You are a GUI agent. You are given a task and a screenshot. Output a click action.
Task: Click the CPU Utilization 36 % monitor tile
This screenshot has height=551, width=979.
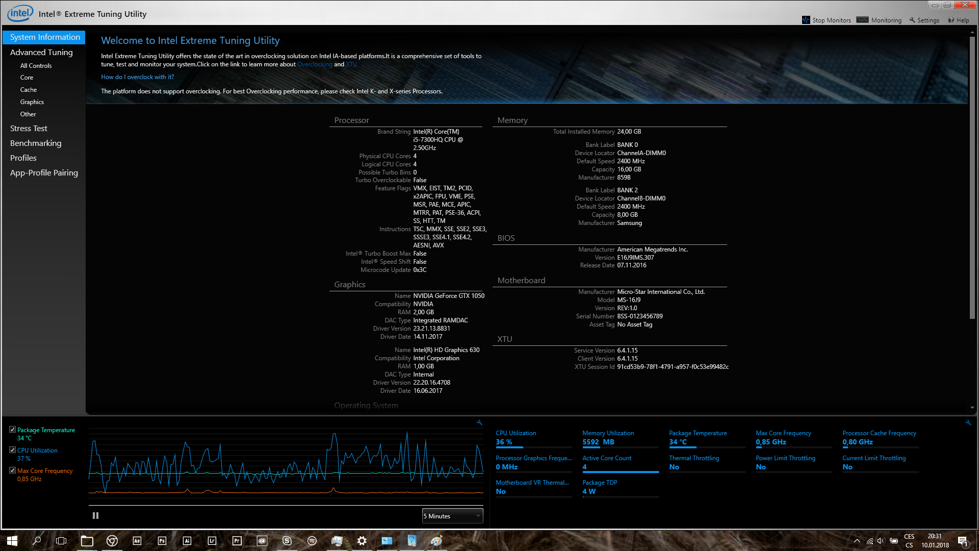click(534, 438)
